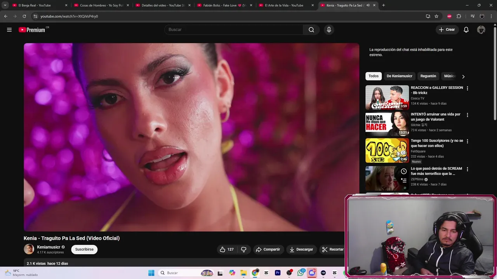
Task: Open WhatsApp from the taskbar
Action: pyautogui.click(x=301, y=273)
